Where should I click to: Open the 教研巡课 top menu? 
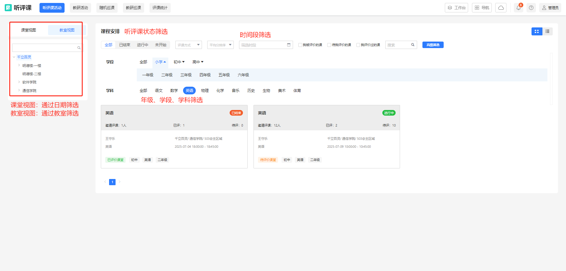pos(133,8)
